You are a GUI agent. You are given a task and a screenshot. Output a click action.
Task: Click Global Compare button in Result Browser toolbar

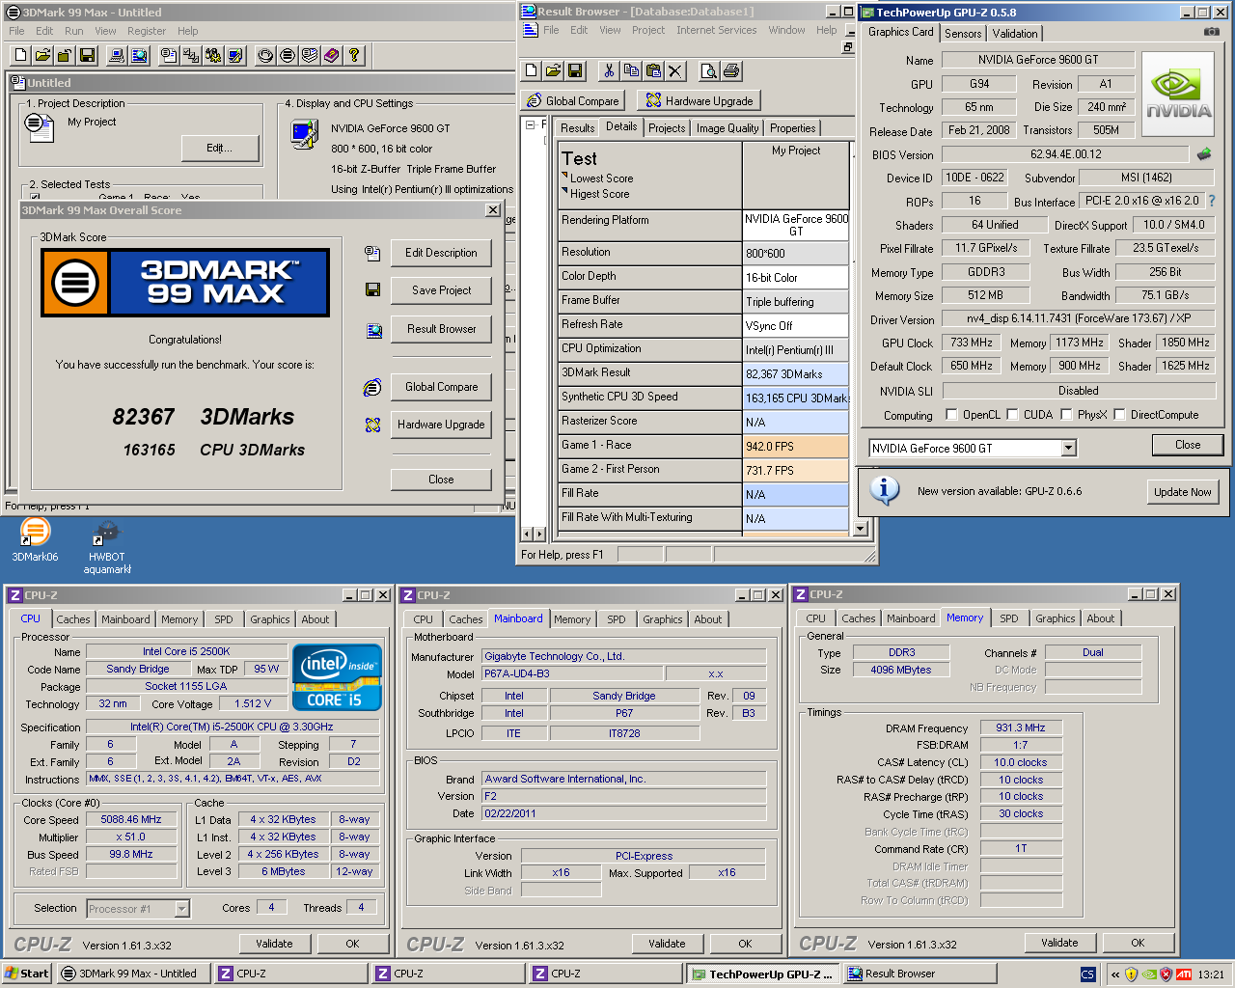pos(573,100)
